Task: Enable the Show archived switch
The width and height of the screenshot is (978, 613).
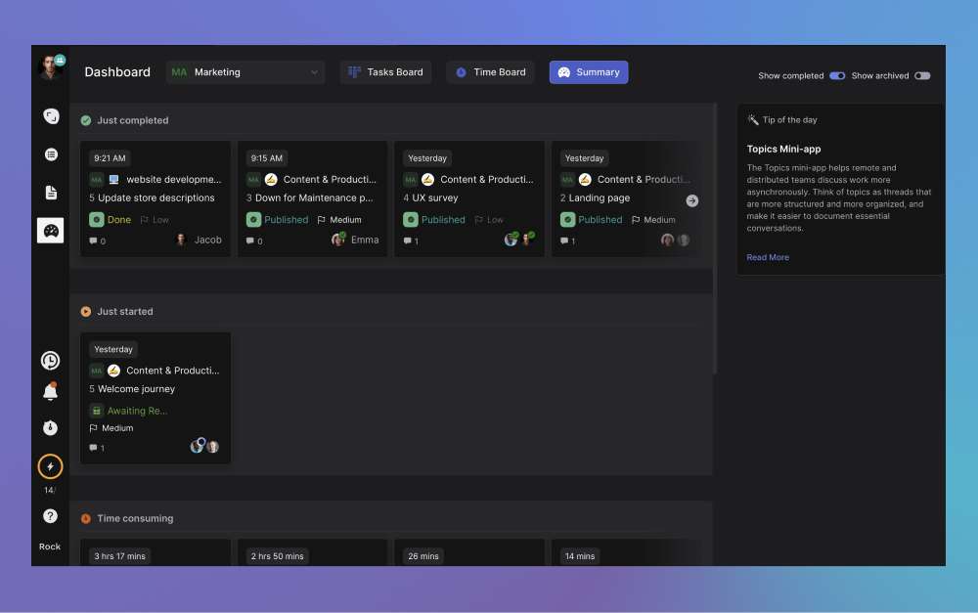Action: click(921, 75)
